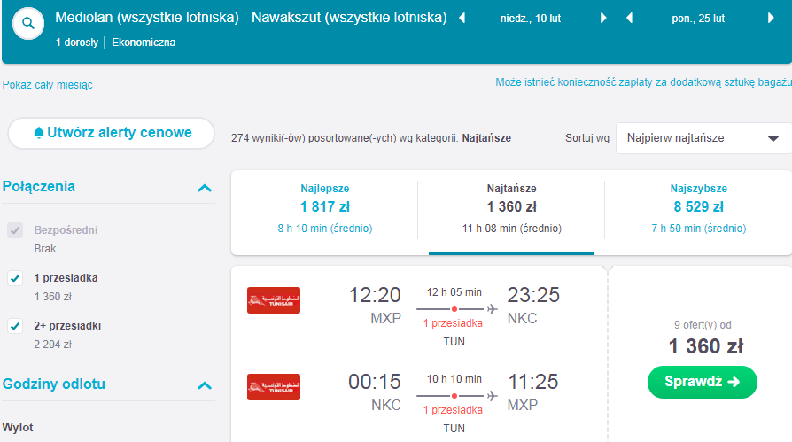Go to next departure date arrow

pos(603,19)
